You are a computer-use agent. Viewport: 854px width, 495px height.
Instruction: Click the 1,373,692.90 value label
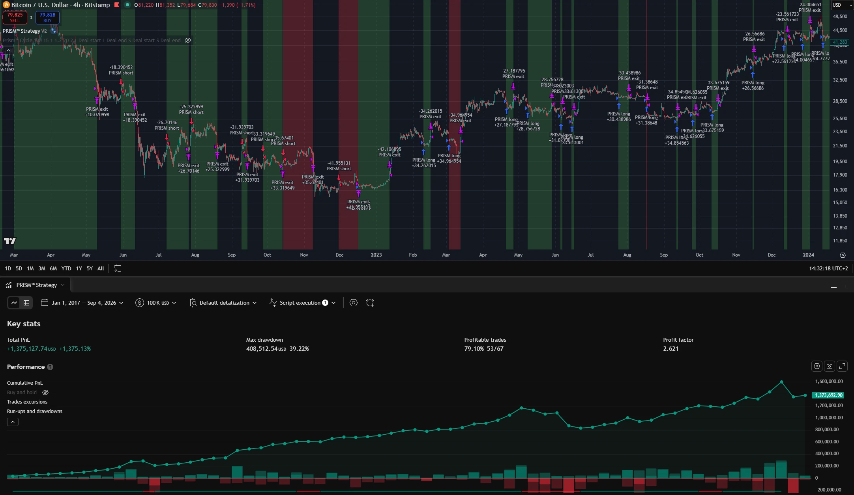click(828, 395)
